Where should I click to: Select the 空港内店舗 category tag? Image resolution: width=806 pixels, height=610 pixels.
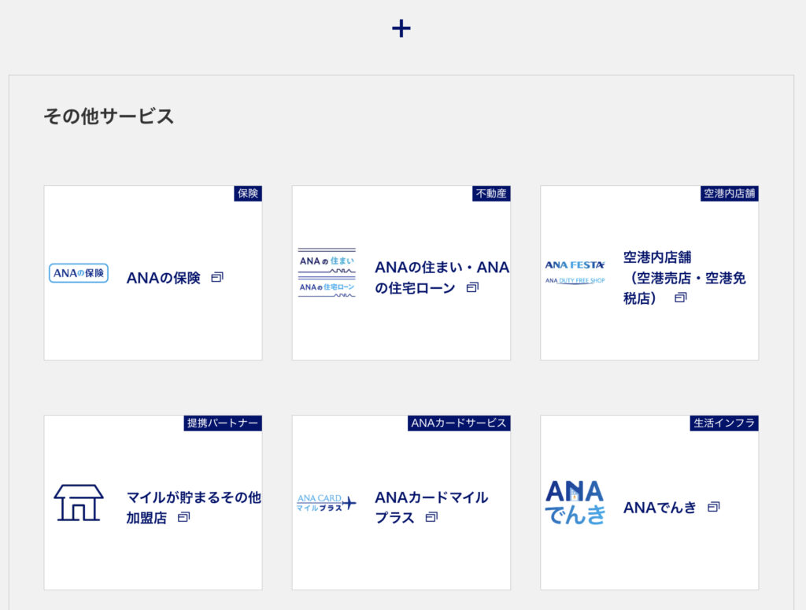click(x=730, y=193)
